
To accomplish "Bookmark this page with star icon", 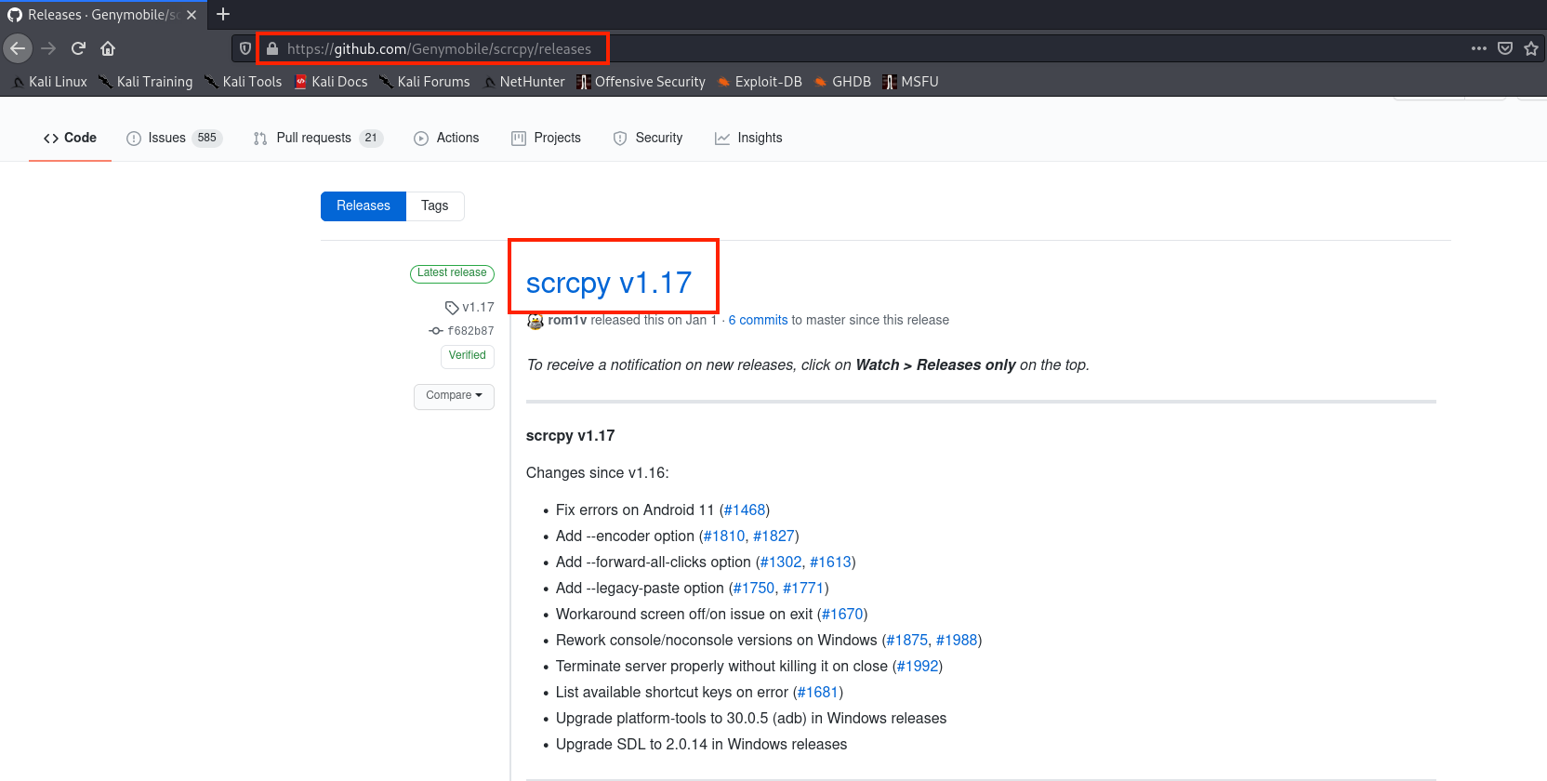I will pos(1531,48).
